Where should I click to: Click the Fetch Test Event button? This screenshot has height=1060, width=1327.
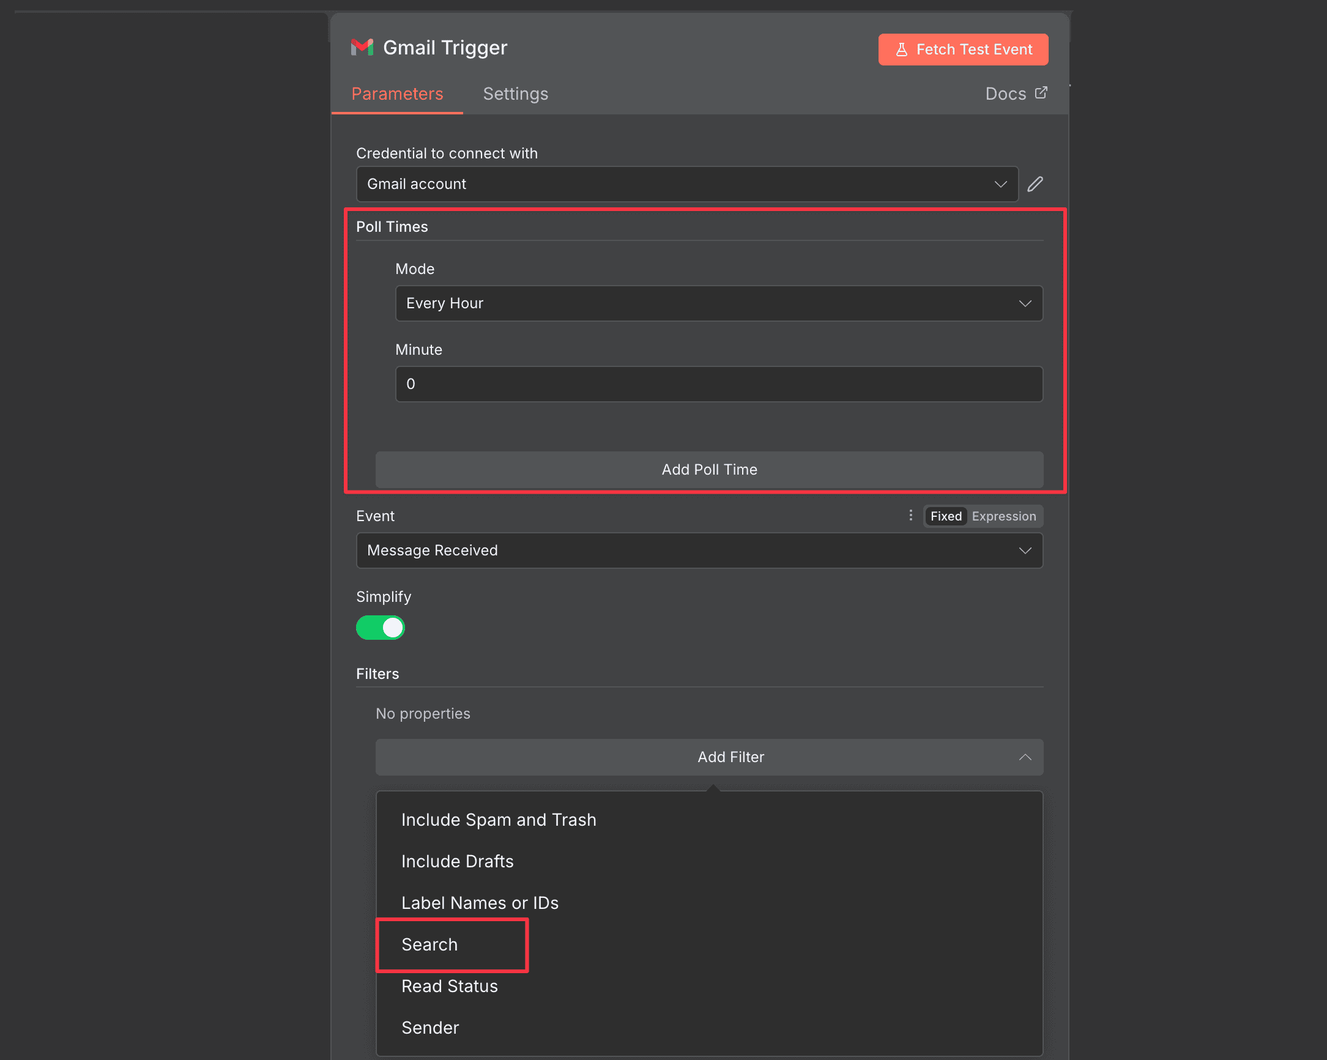[962, 49]
